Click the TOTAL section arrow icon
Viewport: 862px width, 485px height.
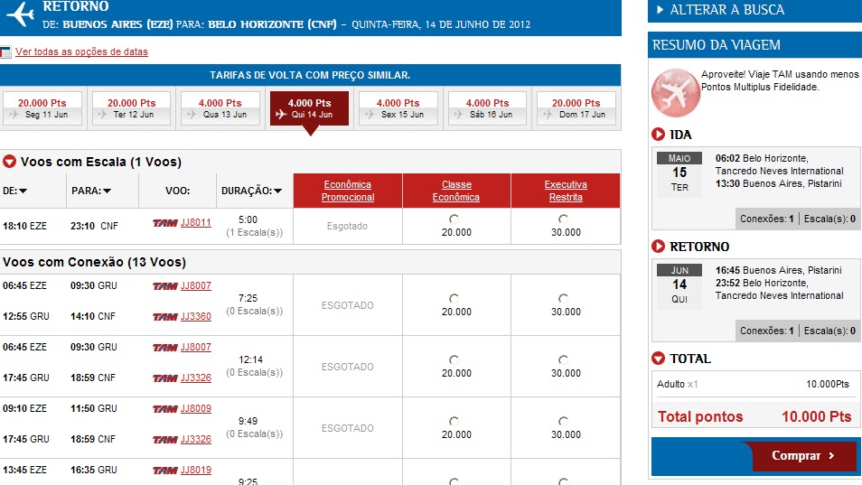point(658,359)
